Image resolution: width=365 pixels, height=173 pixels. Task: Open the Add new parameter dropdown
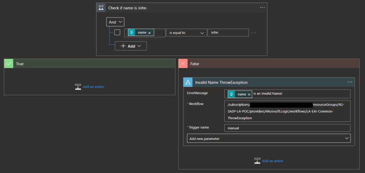coord(269,138)
